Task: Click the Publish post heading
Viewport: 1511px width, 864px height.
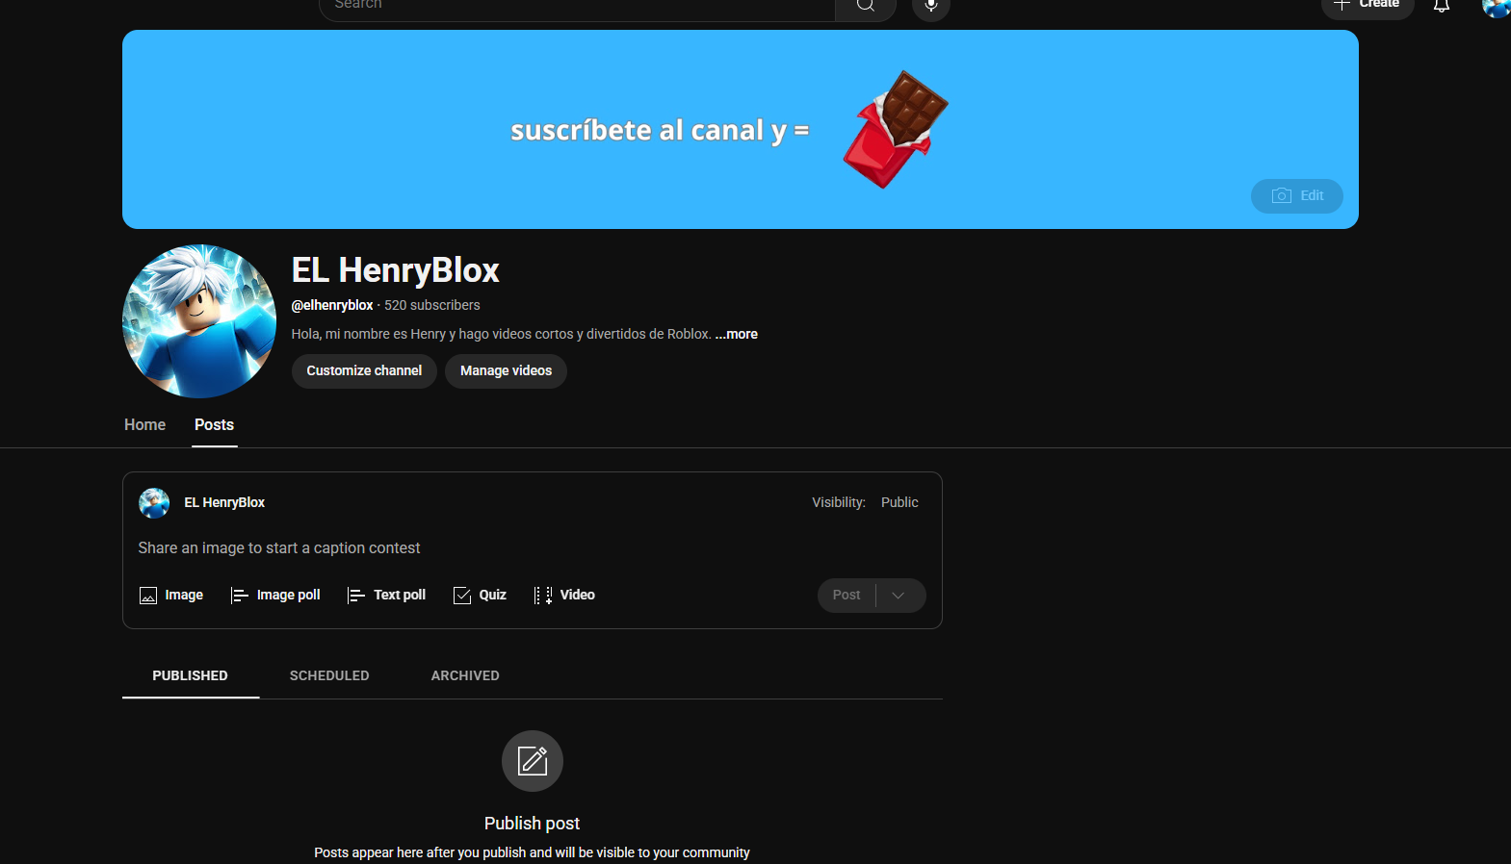Action: pyautogui.click(x=532, y=824)
